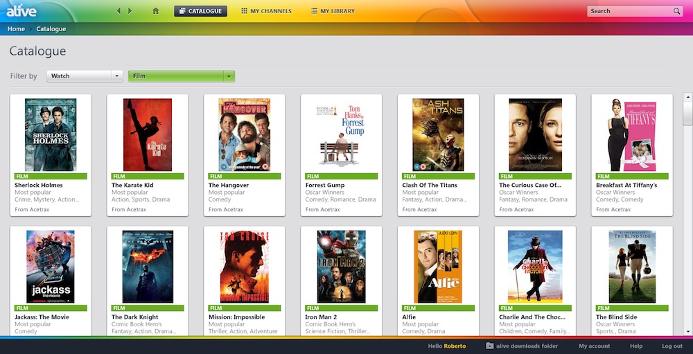Expand the Watch filter dropdown
This screenshot has height=354, width=693.
[117, 76]
